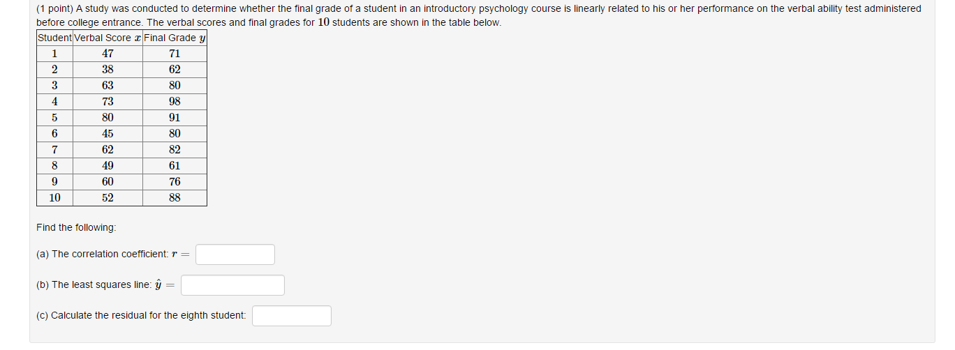
Task: Click verbal score cell showing 47
Action: click(x=108, y=54)
